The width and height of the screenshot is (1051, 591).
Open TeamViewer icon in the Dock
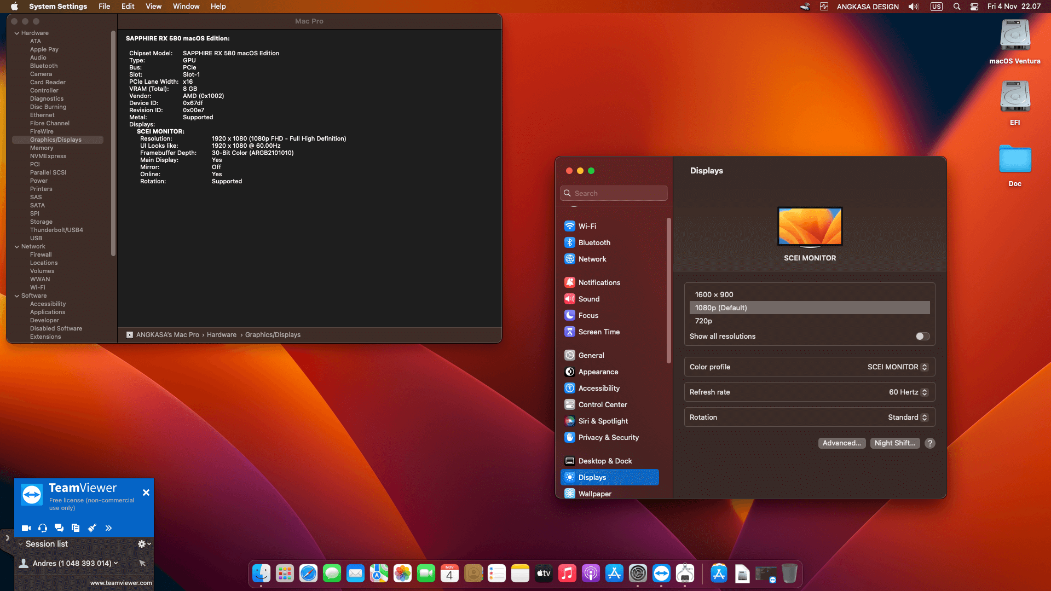pos(661,573)
